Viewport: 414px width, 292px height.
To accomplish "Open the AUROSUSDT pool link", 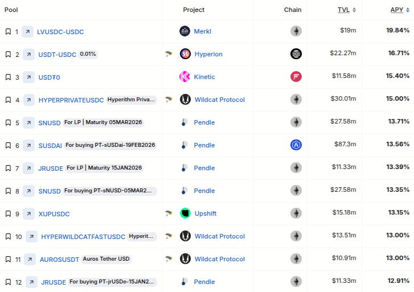I will (x=59, y=260).
